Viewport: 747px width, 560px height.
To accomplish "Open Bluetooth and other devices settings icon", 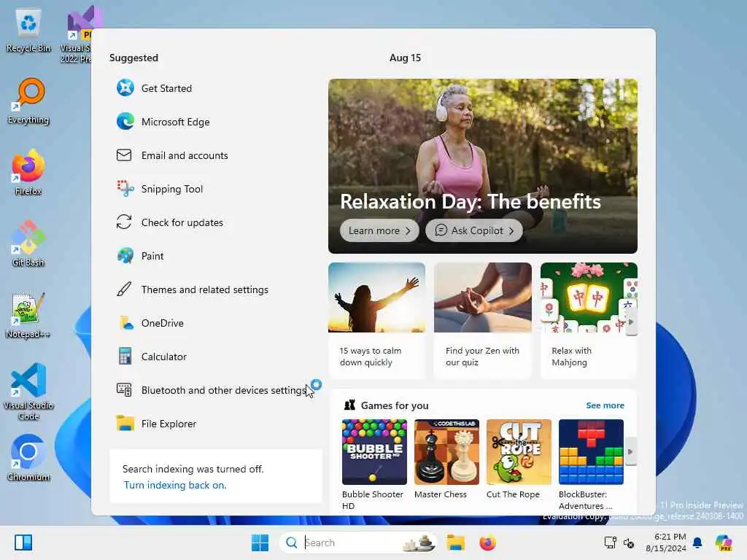I will pyautogui.click(x=124, y=390).
